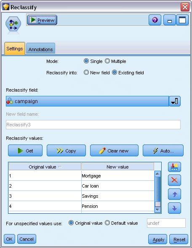The height and width of the screenshot is (248, 192).
Task: Click the title bar application icon
Action: tap(6, 7)
